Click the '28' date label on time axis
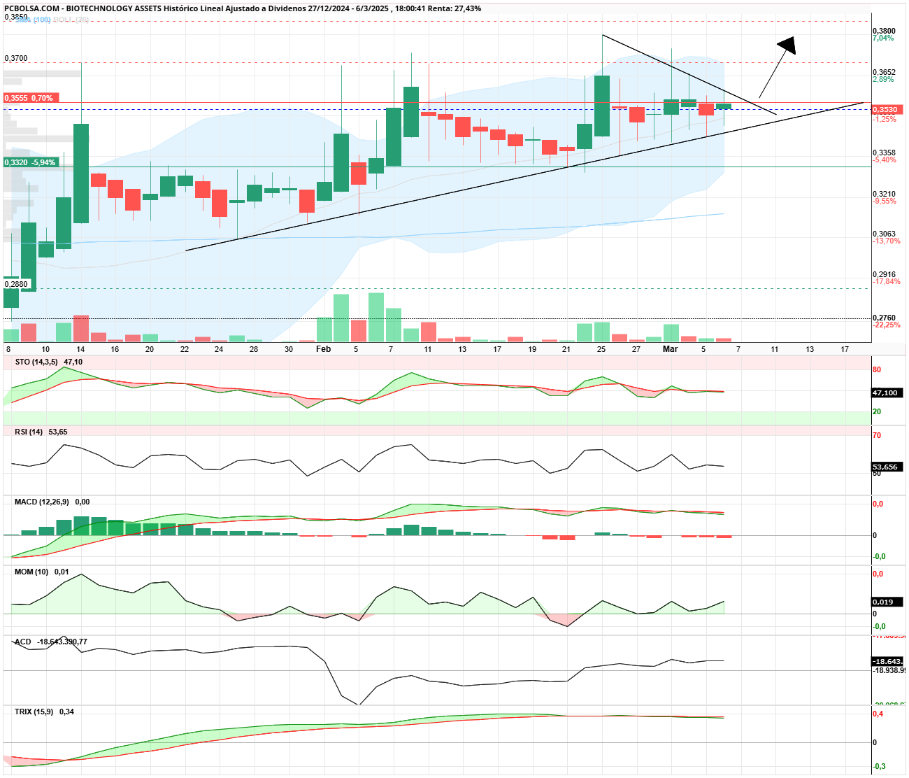This screenshot has width=909, height=778. 254,349
